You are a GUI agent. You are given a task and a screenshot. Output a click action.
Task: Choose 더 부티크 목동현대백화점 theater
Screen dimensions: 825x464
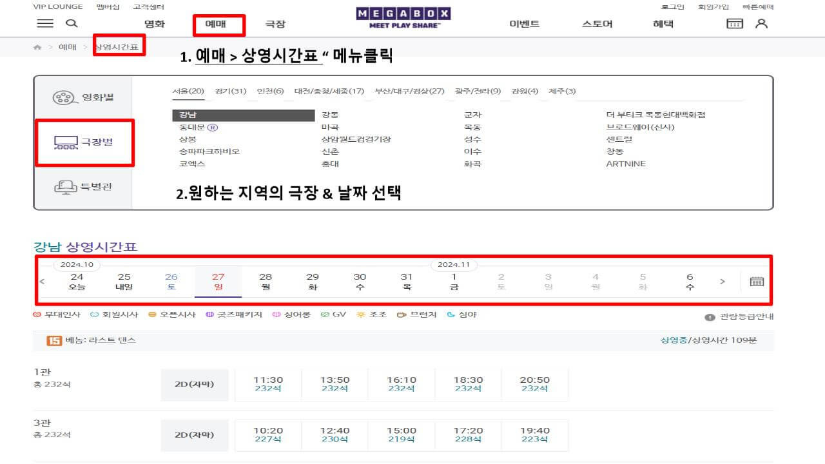click(x=655, y=115)
